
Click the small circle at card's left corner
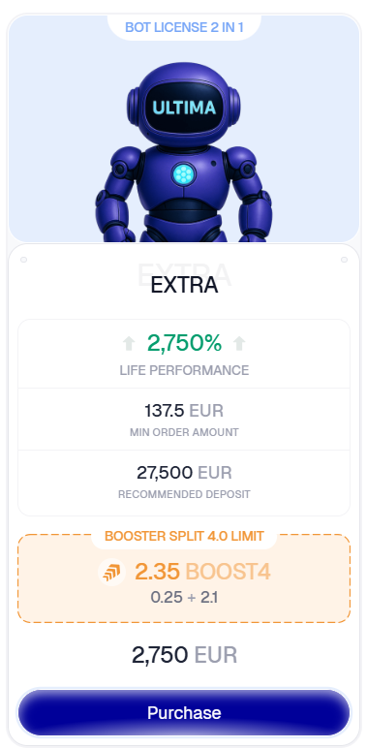coord(24,260)
